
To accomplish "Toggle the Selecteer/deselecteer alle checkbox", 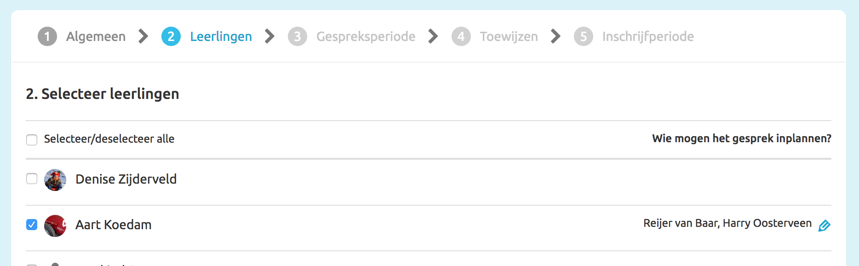I will [x=32, y=139].
